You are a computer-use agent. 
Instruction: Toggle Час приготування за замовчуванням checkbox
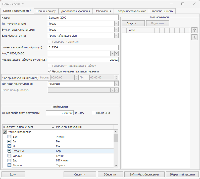(49, 71)
